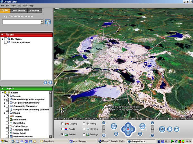Check the Major Retail layer checkbox
Screen dimensions: 193x144
click(x=7, y=133)
